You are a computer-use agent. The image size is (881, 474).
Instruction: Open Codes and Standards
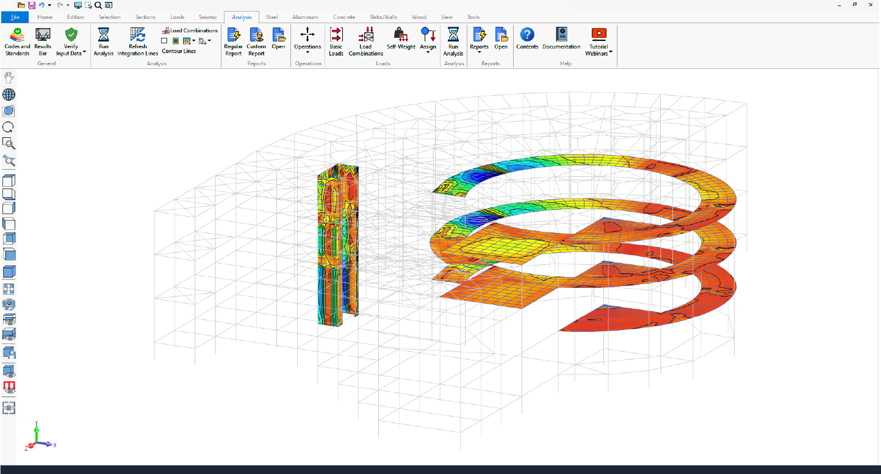tap(17, 40)
